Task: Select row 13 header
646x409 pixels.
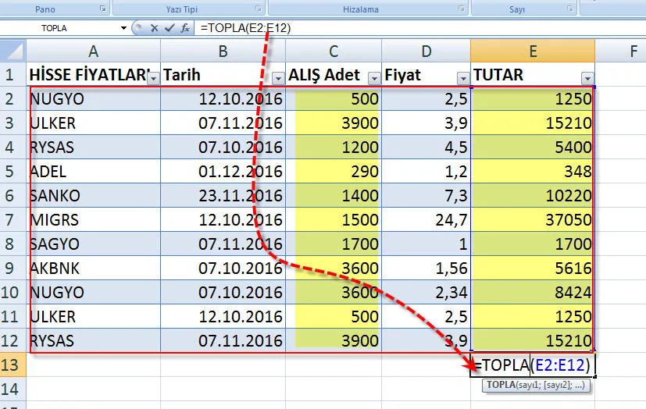Action: pos(12,365)
